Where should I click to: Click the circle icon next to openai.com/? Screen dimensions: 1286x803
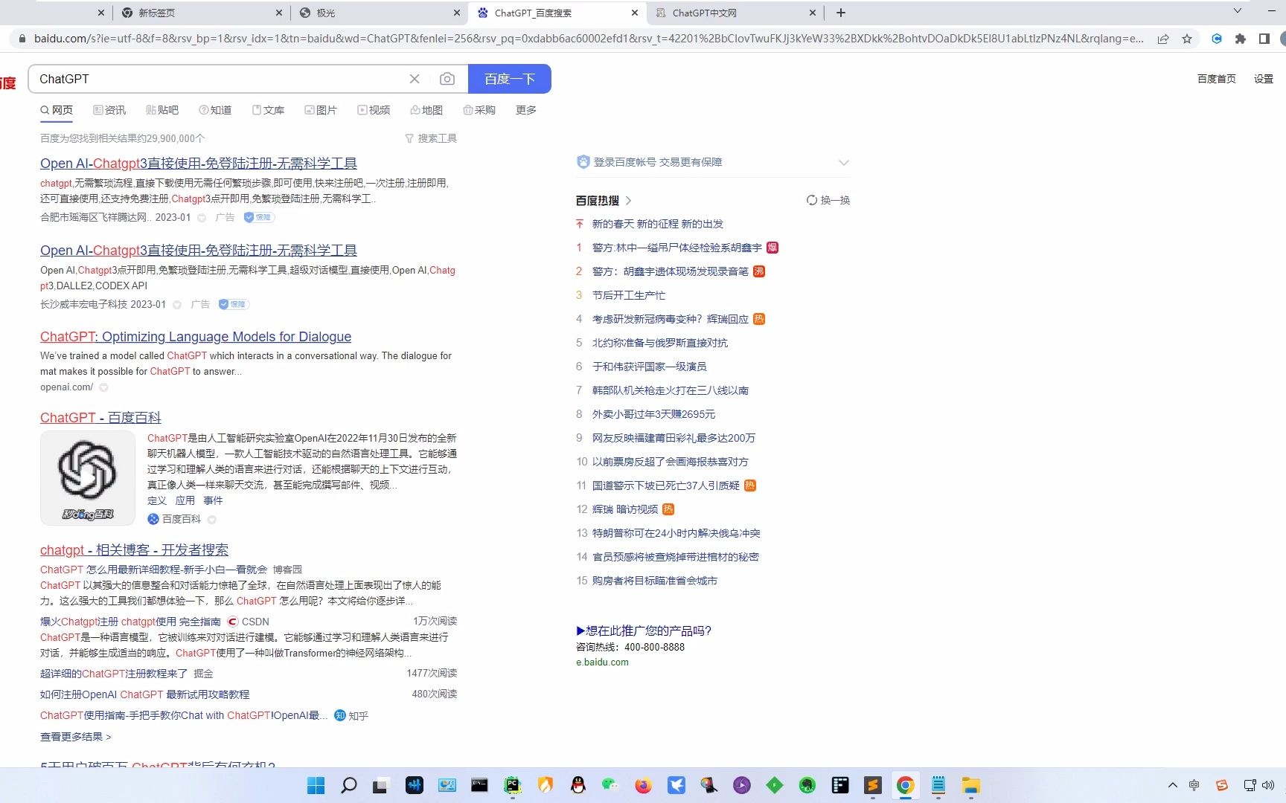pyautogui.click(x=103, y=387)
